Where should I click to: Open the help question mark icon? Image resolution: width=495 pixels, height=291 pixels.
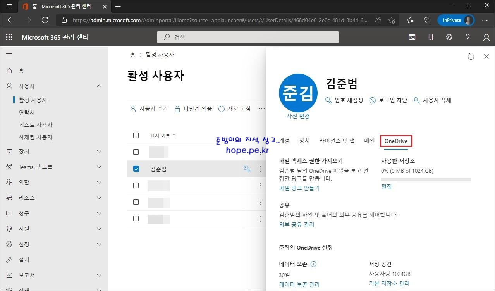[x=468, y=37]
